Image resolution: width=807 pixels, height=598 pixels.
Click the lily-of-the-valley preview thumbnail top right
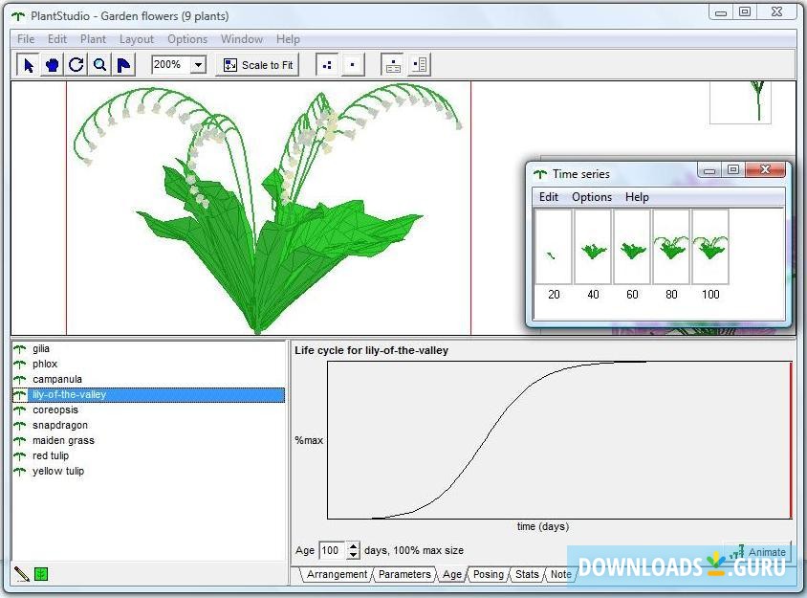coord(740,102)
